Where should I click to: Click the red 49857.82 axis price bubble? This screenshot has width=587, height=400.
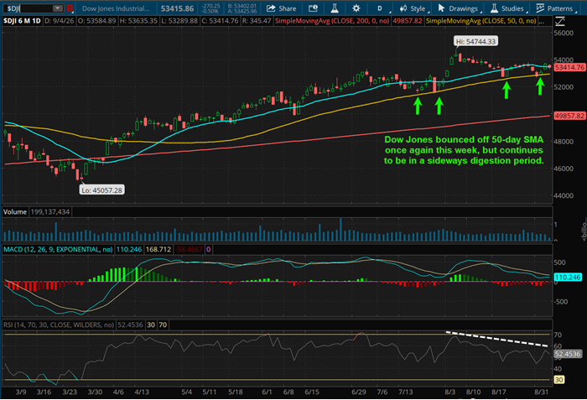pyautogui.click(x=569, y=116)
